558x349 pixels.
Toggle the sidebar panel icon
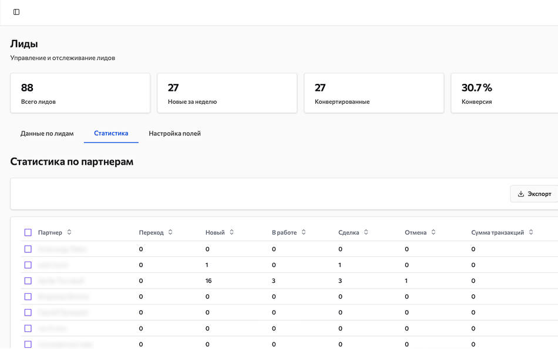click(16, 12)
